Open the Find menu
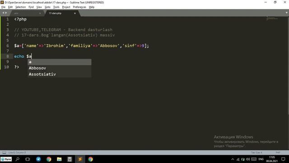 point(31,7)
